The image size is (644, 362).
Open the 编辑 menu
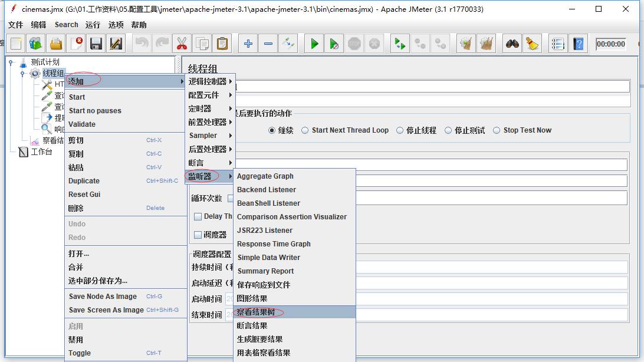[x=38, y=25]
